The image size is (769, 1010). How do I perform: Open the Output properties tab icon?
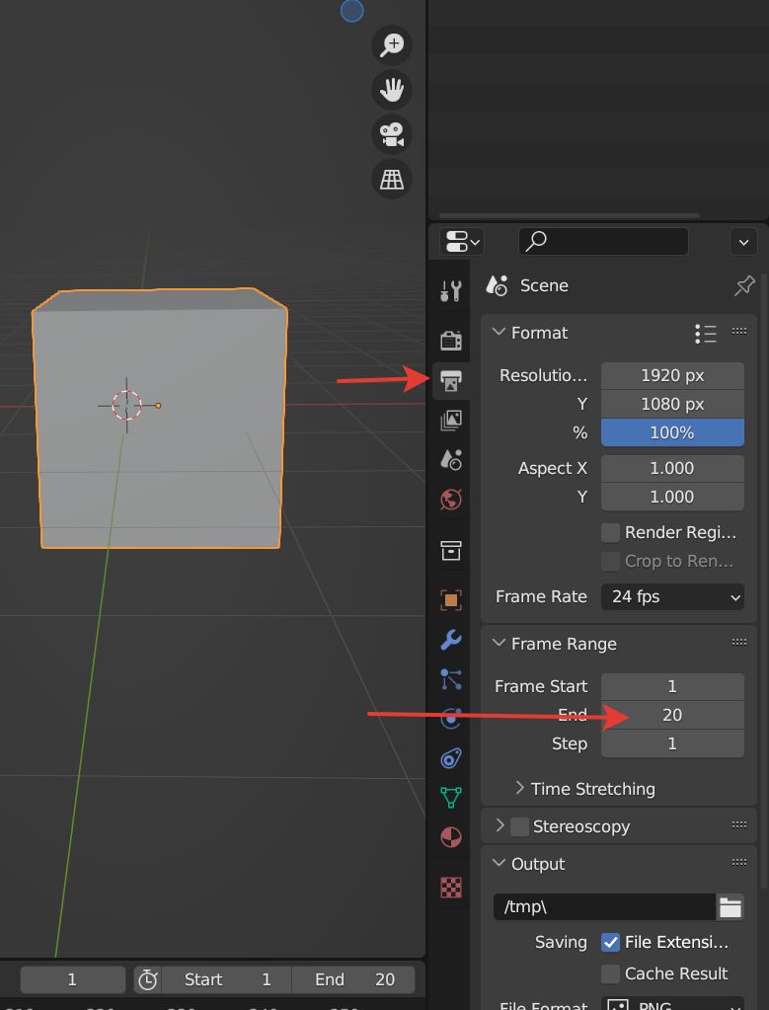[450, 381]
